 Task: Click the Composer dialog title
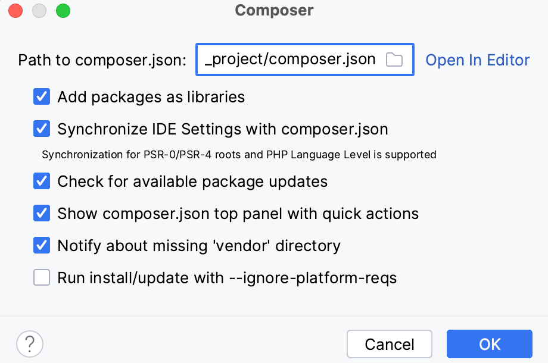[274, 10]
